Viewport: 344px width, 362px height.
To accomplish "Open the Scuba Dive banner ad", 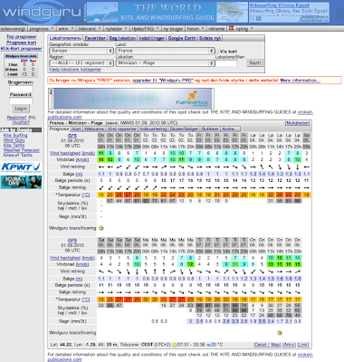I will pyautogui.click(x=21, y=182).
